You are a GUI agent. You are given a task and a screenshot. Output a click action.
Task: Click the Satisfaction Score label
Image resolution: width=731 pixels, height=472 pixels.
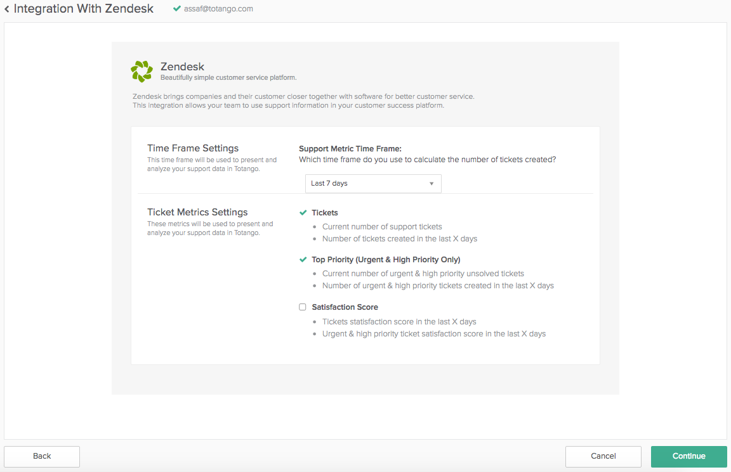[345, 307]
